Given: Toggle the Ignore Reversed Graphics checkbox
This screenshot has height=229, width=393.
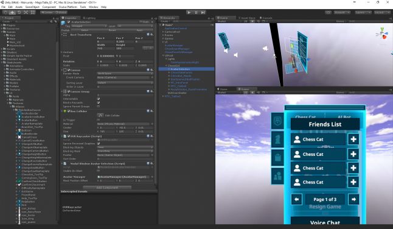Looking at the screenshot, I should [x=99, y=144].
